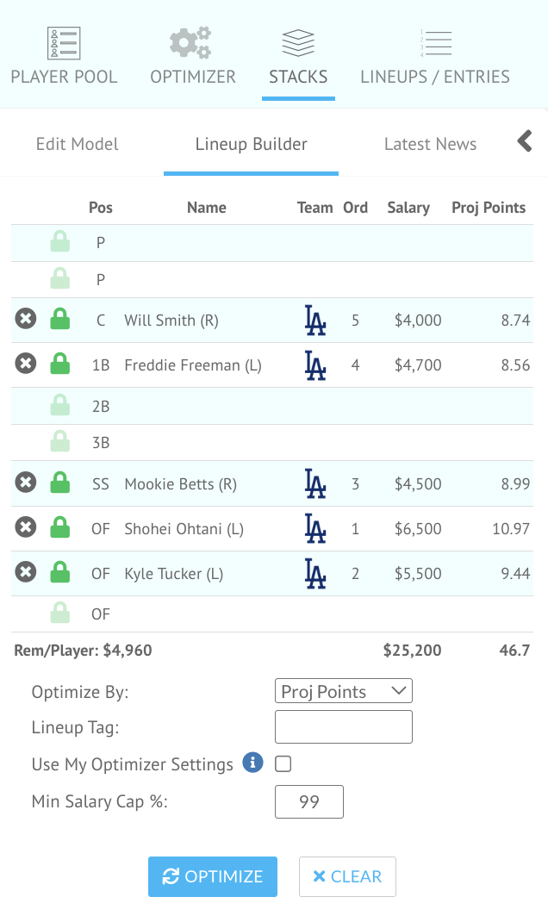Toggle the lock on Mookie Betts

(x=59, y=483)
